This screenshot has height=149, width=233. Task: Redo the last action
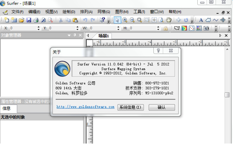click(93, 20)
